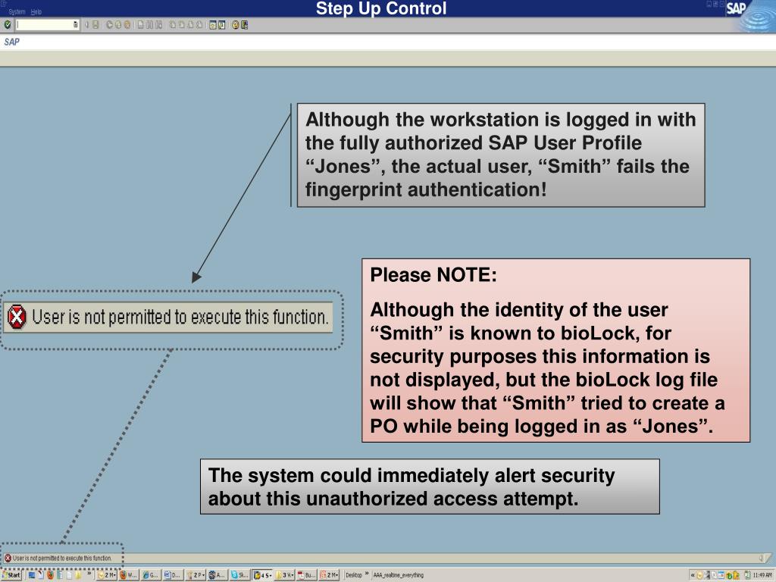Open the System menu
The height and width of the screenshot is (582, 776).
tap(17, 11)
